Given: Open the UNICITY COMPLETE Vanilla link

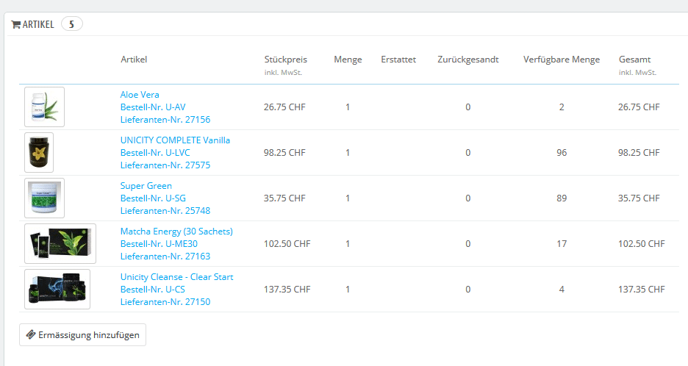Looking at the screenshot, I should 175,140.
